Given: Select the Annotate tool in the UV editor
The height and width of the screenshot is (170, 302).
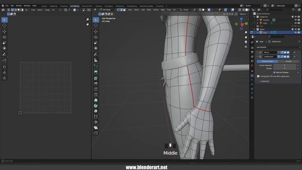Looking at the screenshot, I should tap(4, 55).
